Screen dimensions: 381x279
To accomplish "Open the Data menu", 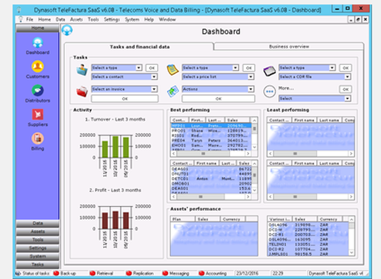I will pos(60,19).
